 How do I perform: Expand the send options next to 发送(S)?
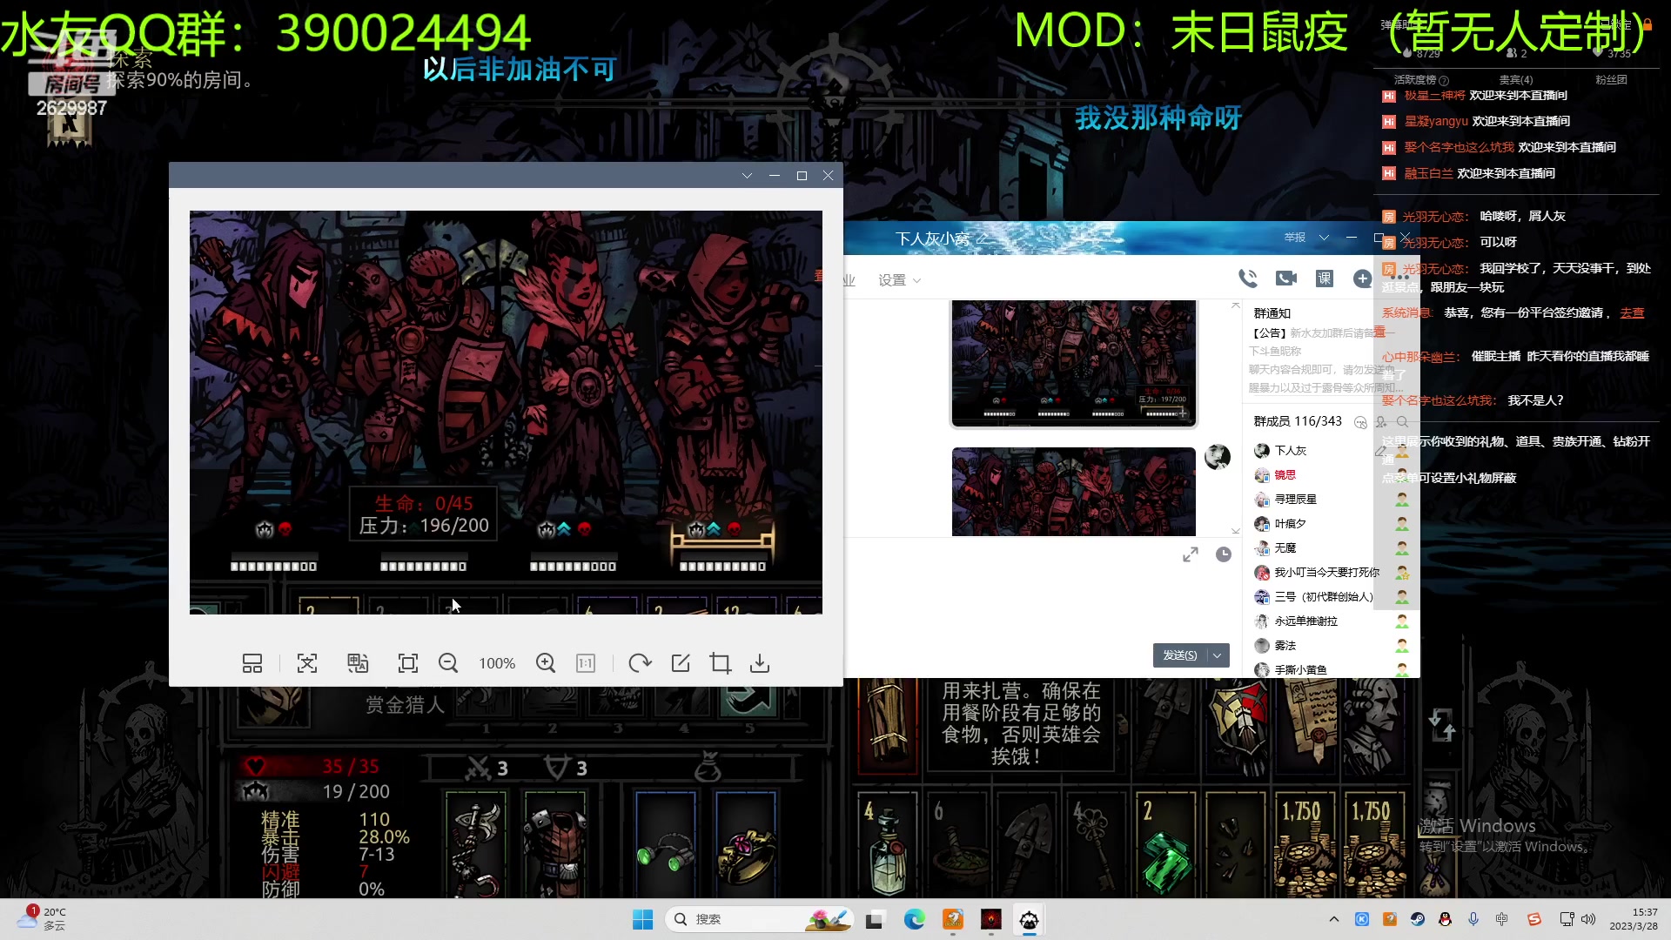(x=1218, y=655)
